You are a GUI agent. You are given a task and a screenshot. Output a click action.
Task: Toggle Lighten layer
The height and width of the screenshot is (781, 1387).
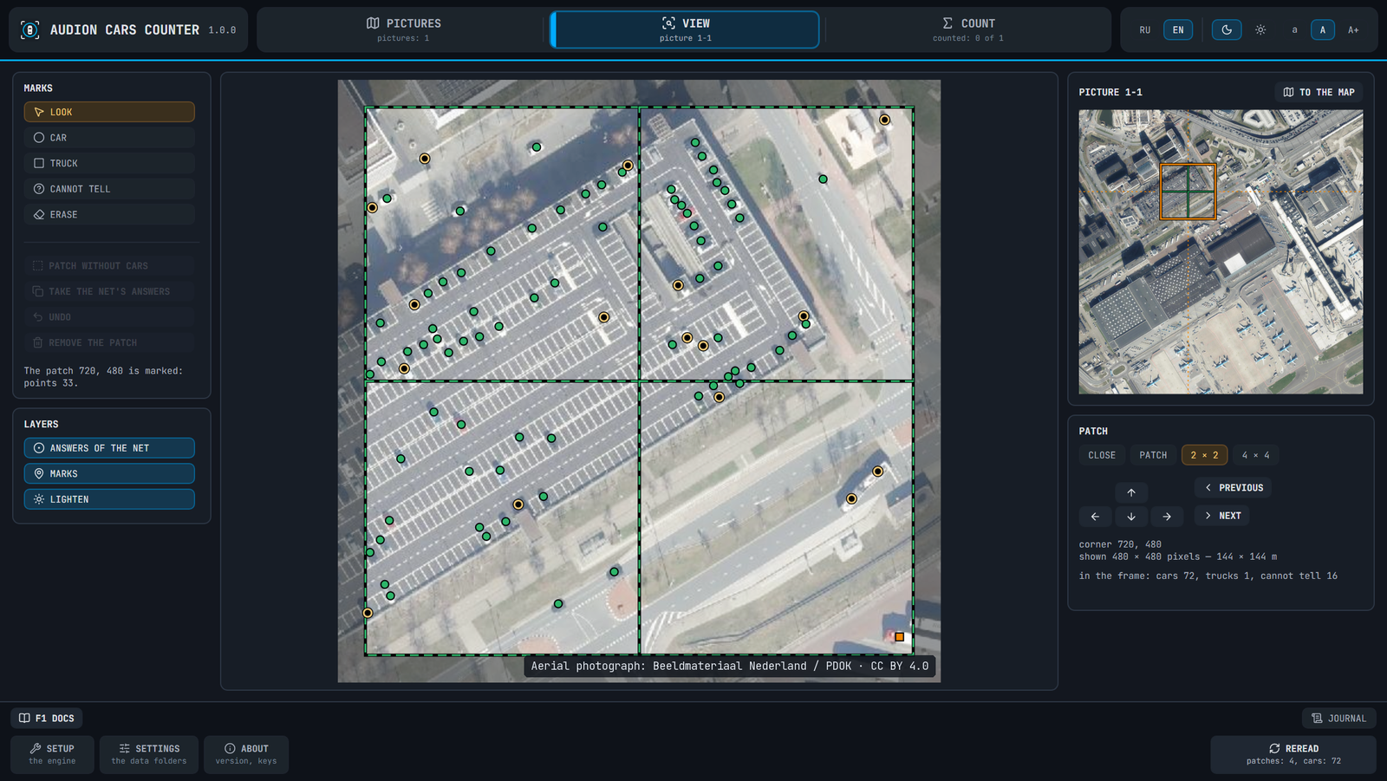109,499
